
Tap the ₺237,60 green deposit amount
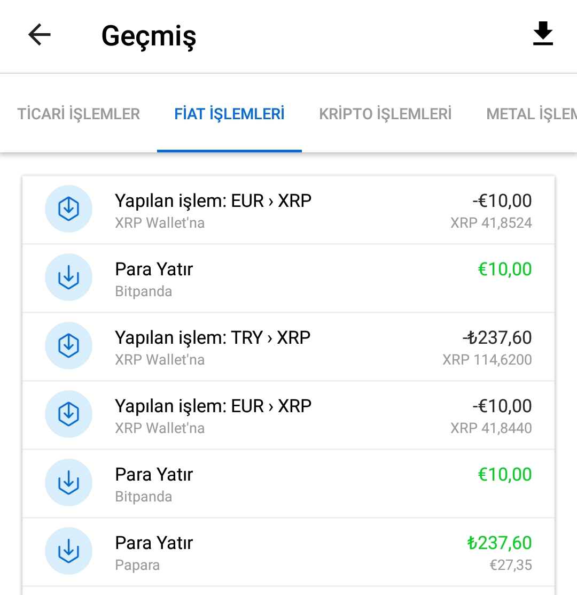click(500, 543)
